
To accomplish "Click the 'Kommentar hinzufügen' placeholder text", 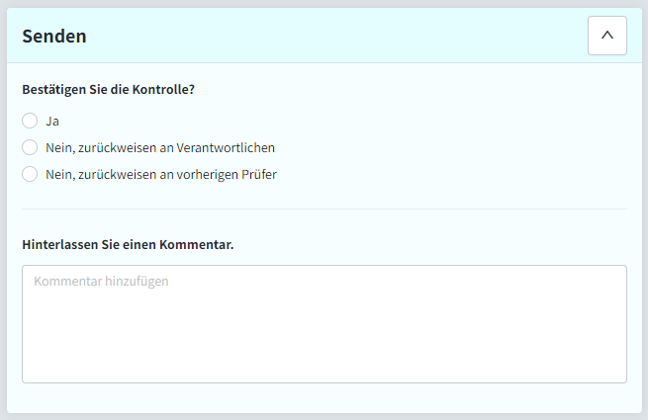I will click(x=101, y=282).
